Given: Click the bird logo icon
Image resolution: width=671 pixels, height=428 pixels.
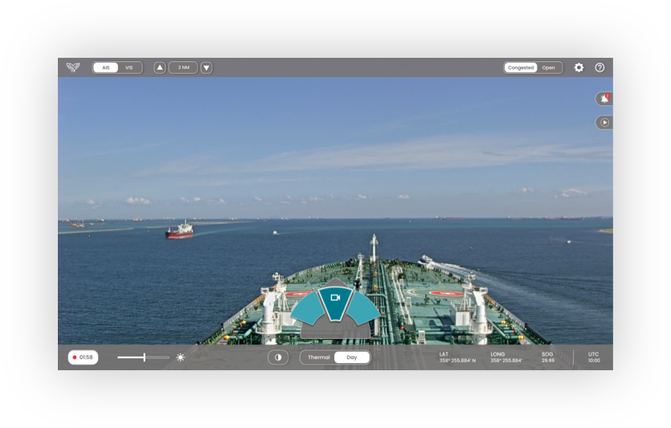Looking at the screenshot, I should [x=73, y=67].
